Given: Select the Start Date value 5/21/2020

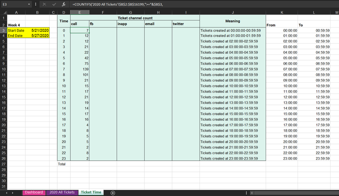Looking at the screenshot, I should coord(37,30).
